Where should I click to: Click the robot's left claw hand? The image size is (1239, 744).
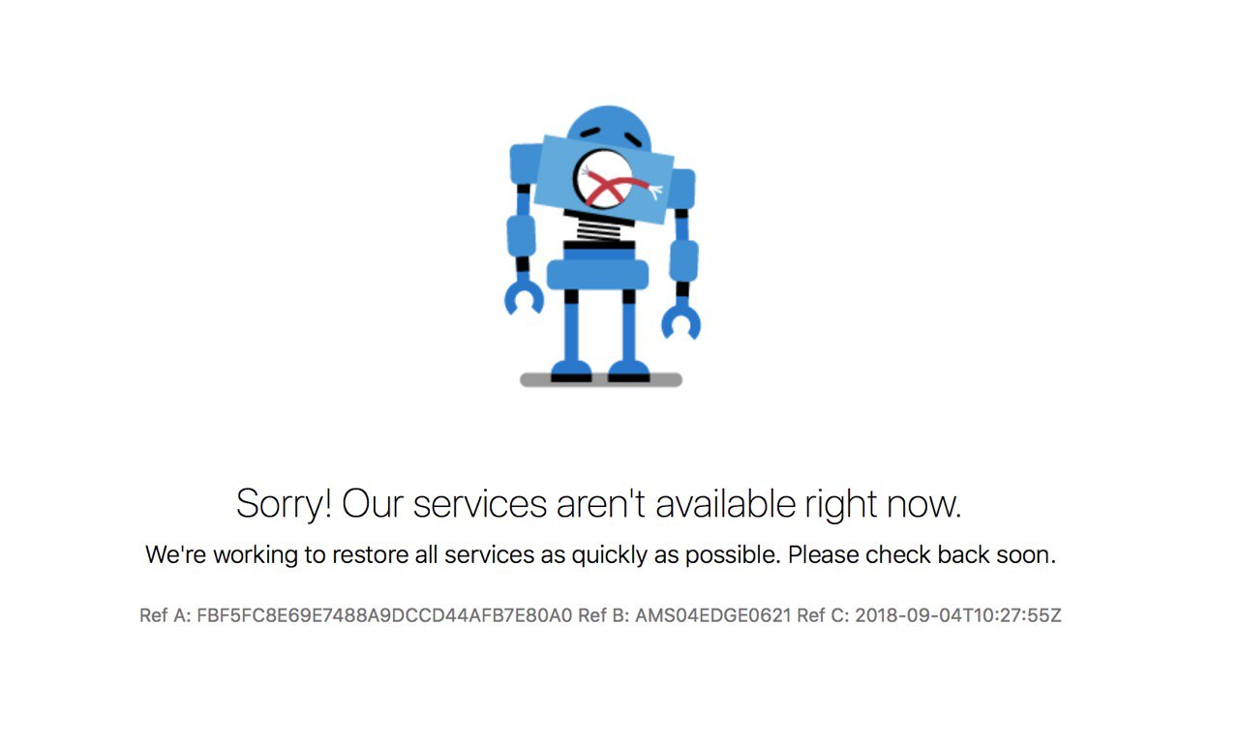point(524,296)
